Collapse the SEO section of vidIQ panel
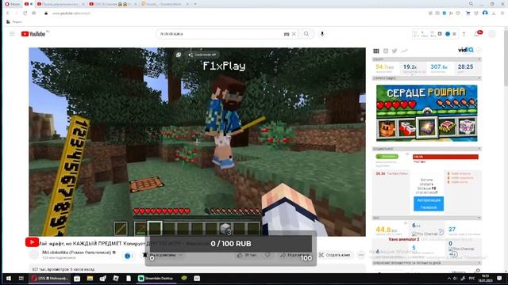The width and height of the screenshot is (508, 285). [479, 218]
